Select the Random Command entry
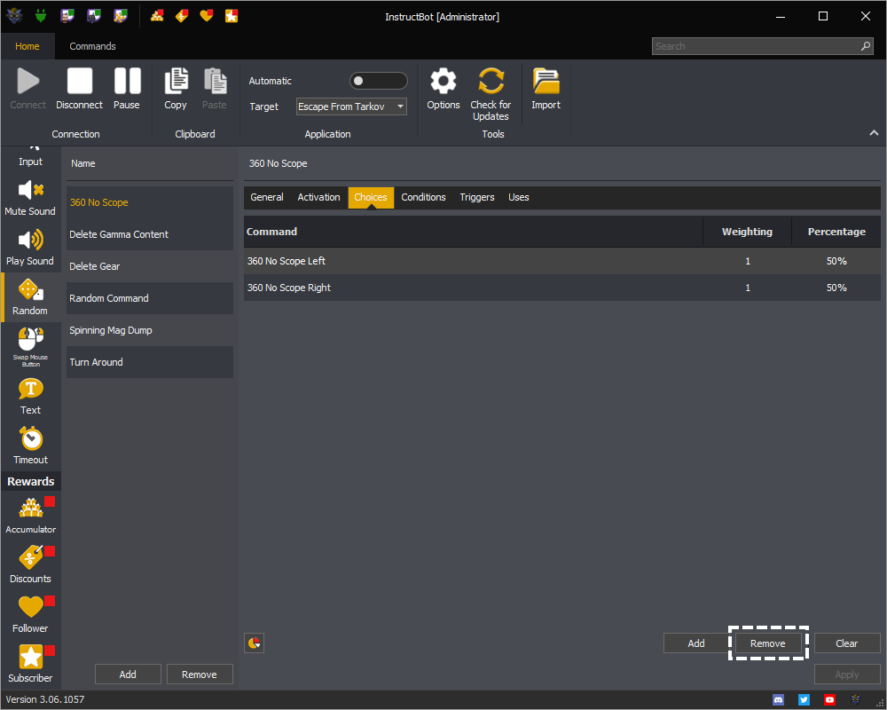 [150, 298]
